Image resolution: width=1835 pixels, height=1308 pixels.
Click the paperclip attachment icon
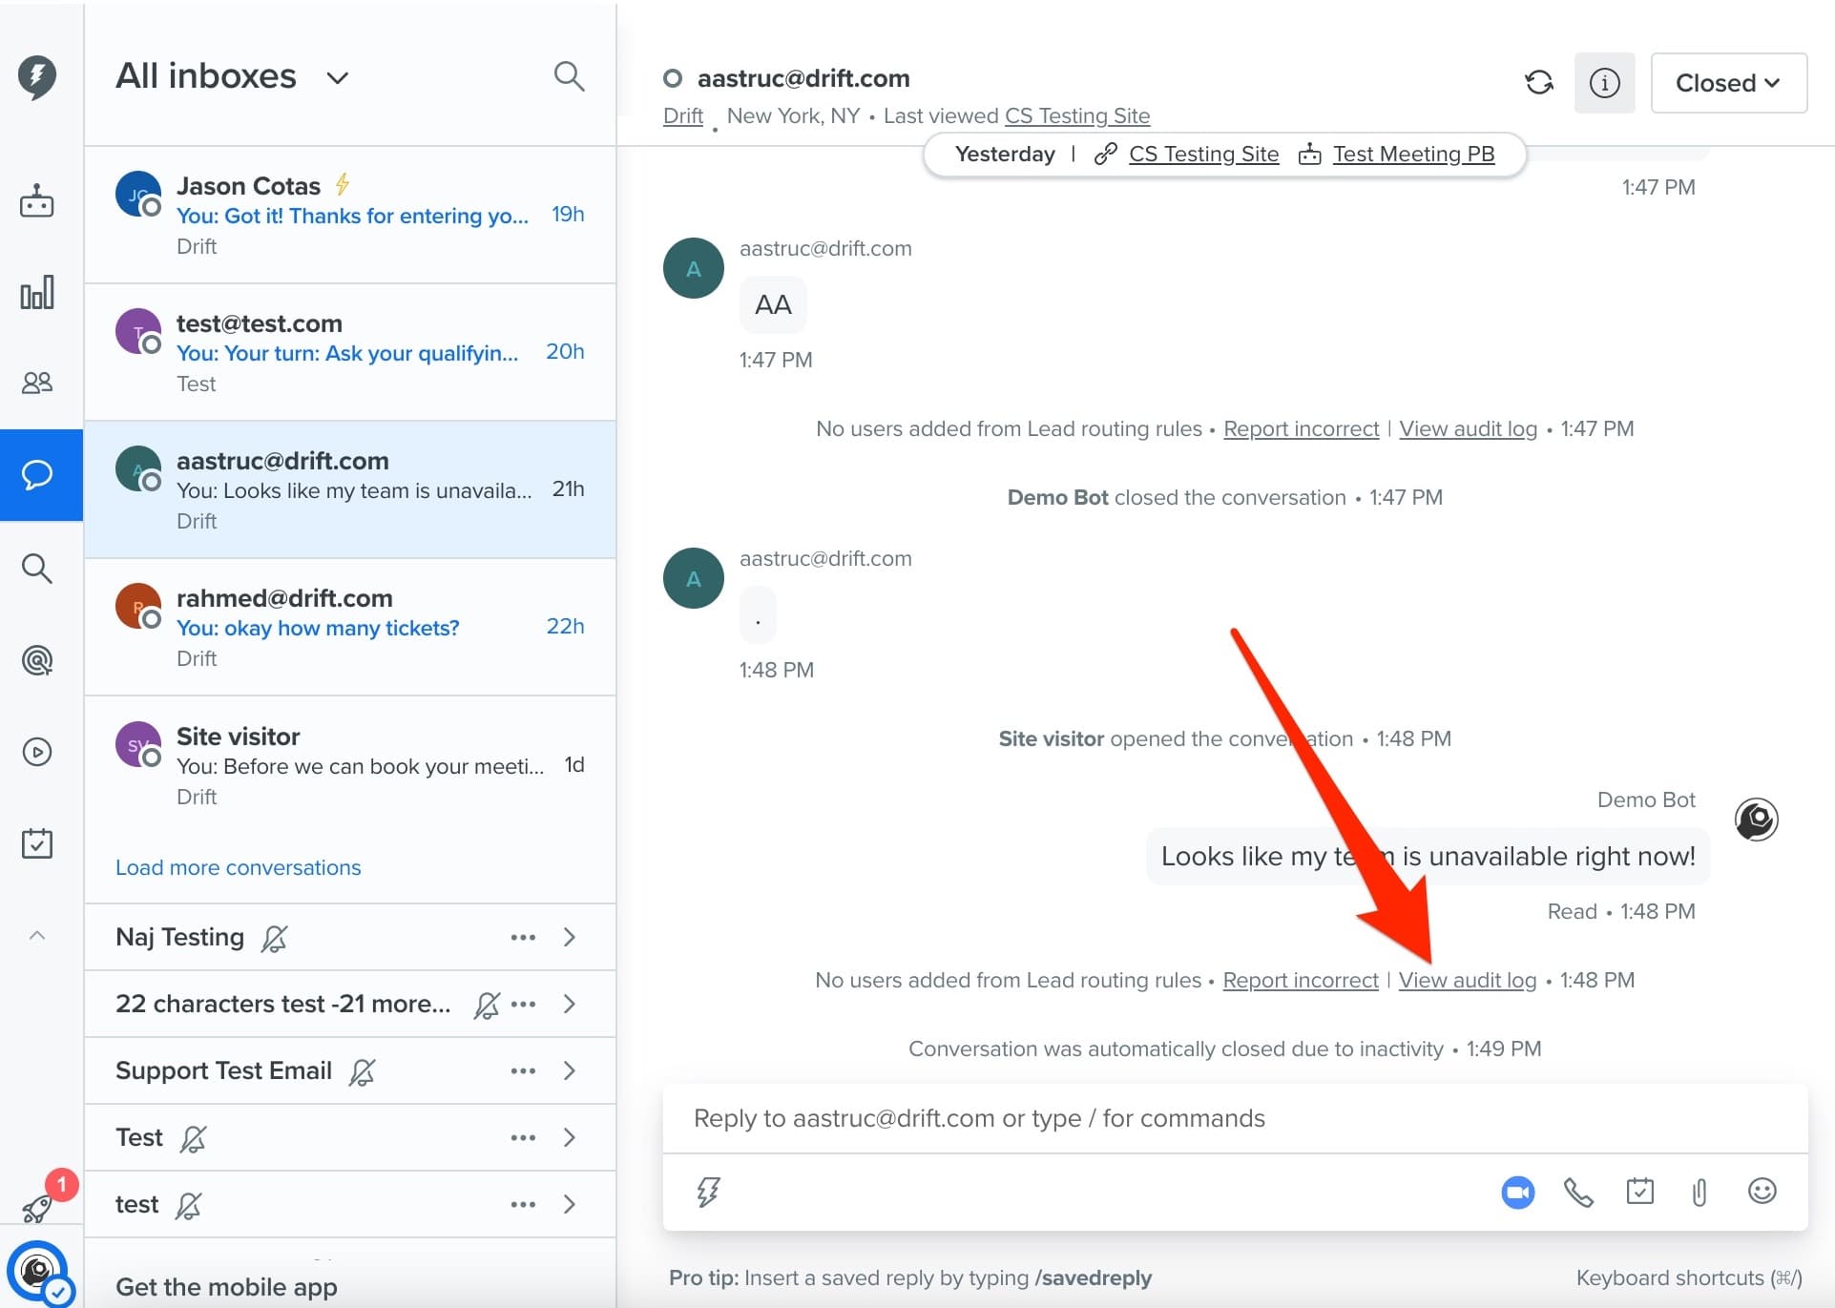(x=1699, y=1192)
